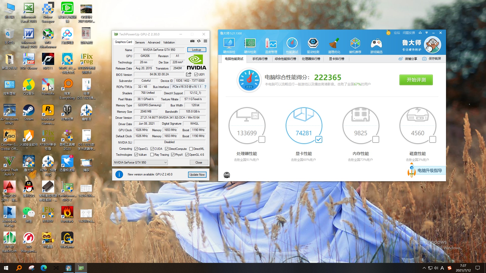Open 驱动检测 driver detection icon

pos(313,46)
